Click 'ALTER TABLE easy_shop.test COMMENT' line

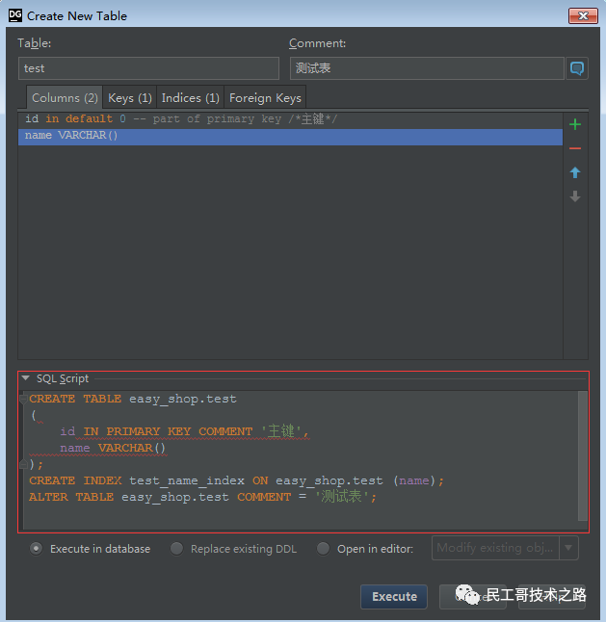tap(202, 497)
